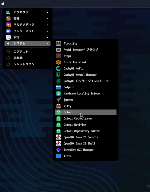The width and height of the screenshot is (150, 192).
Task: Click the CachyOS Kernel Manager icon
Action: pyautogui.click(x=58, y=75)
